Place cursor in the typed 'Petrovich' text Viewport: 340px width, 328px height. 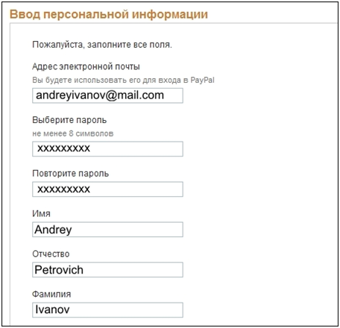point(59,270)
